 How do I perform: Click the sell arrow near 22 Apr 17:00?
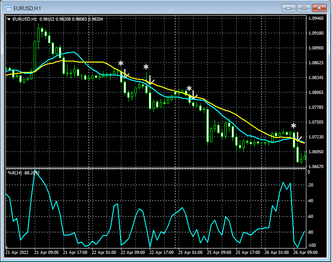pyautogui.click(x=151, y=80)
